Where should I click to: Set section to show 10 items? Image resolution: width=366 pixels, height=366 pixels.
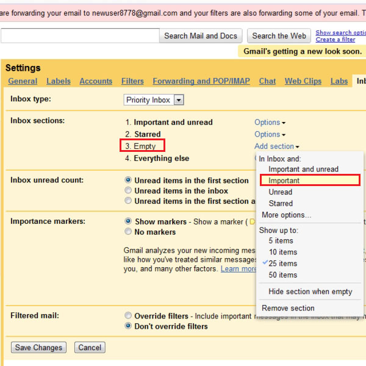click(282, 252)
